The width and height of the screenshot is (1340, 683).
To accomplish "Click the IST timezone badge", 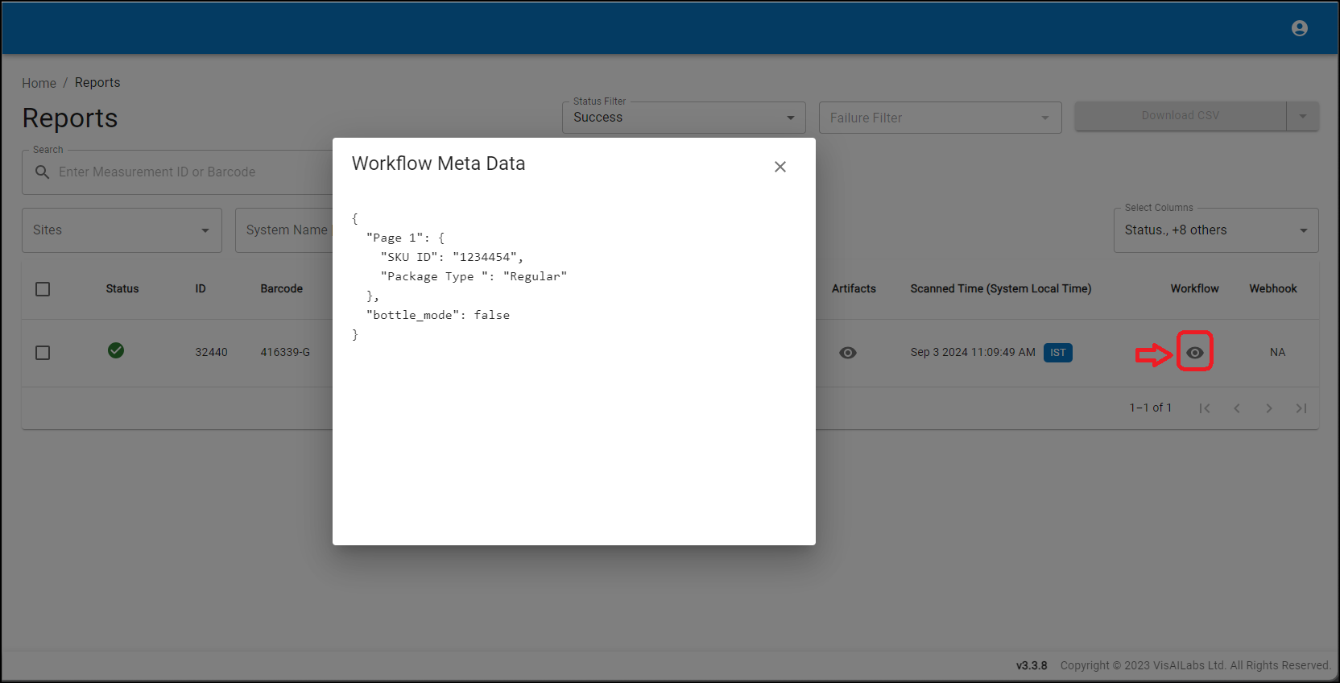I will pos(1058,353).
